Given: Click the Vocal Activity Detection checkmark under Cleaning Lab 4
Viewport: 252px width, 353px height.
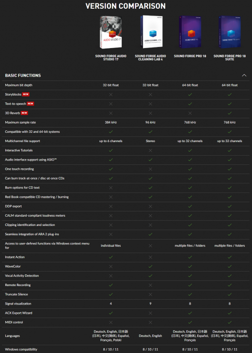Looking at the screenshot, I should (x=150, y=275).
